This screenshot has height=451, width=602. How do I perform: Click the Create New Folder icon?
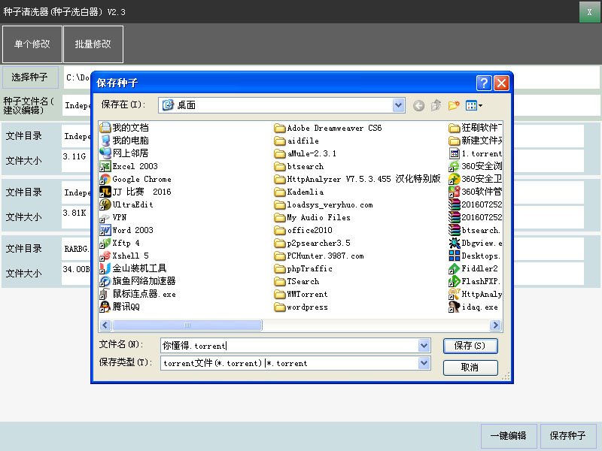(454, 105)
